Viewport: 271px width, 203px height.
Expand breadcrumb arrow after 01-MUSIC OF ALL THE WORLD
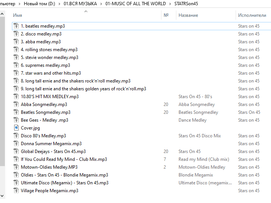pos(170,4)
